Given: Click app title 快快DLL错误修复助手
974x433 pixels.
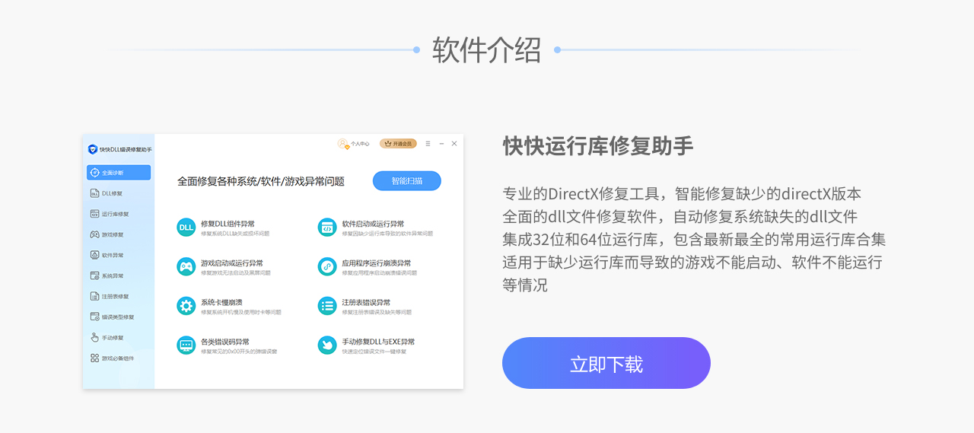Looking at the screenshot, I should (126, 149).
